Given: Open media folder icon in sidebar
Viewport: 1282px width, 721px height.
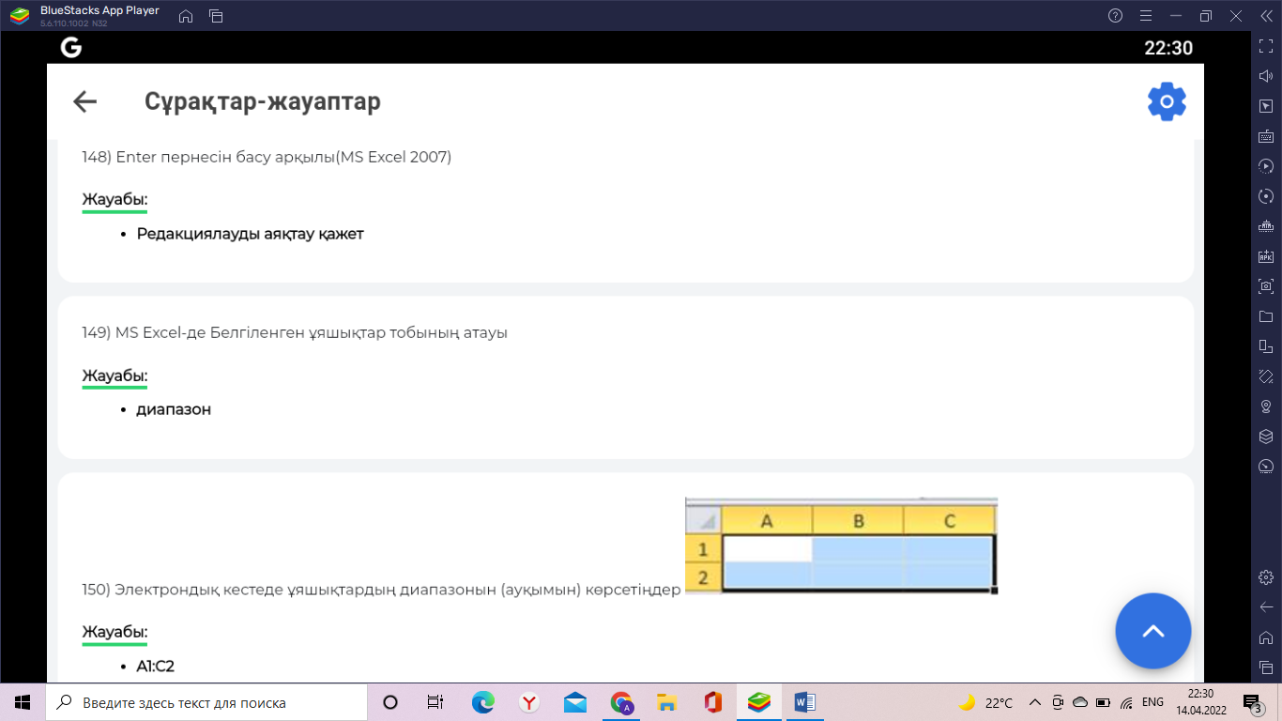Looking at the screenshot, I should click(1266, 316).
